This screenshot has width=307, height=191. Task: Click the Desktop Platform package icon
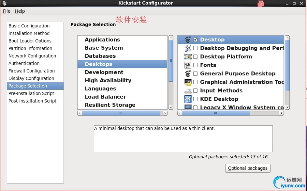click(x=188, y=57)
